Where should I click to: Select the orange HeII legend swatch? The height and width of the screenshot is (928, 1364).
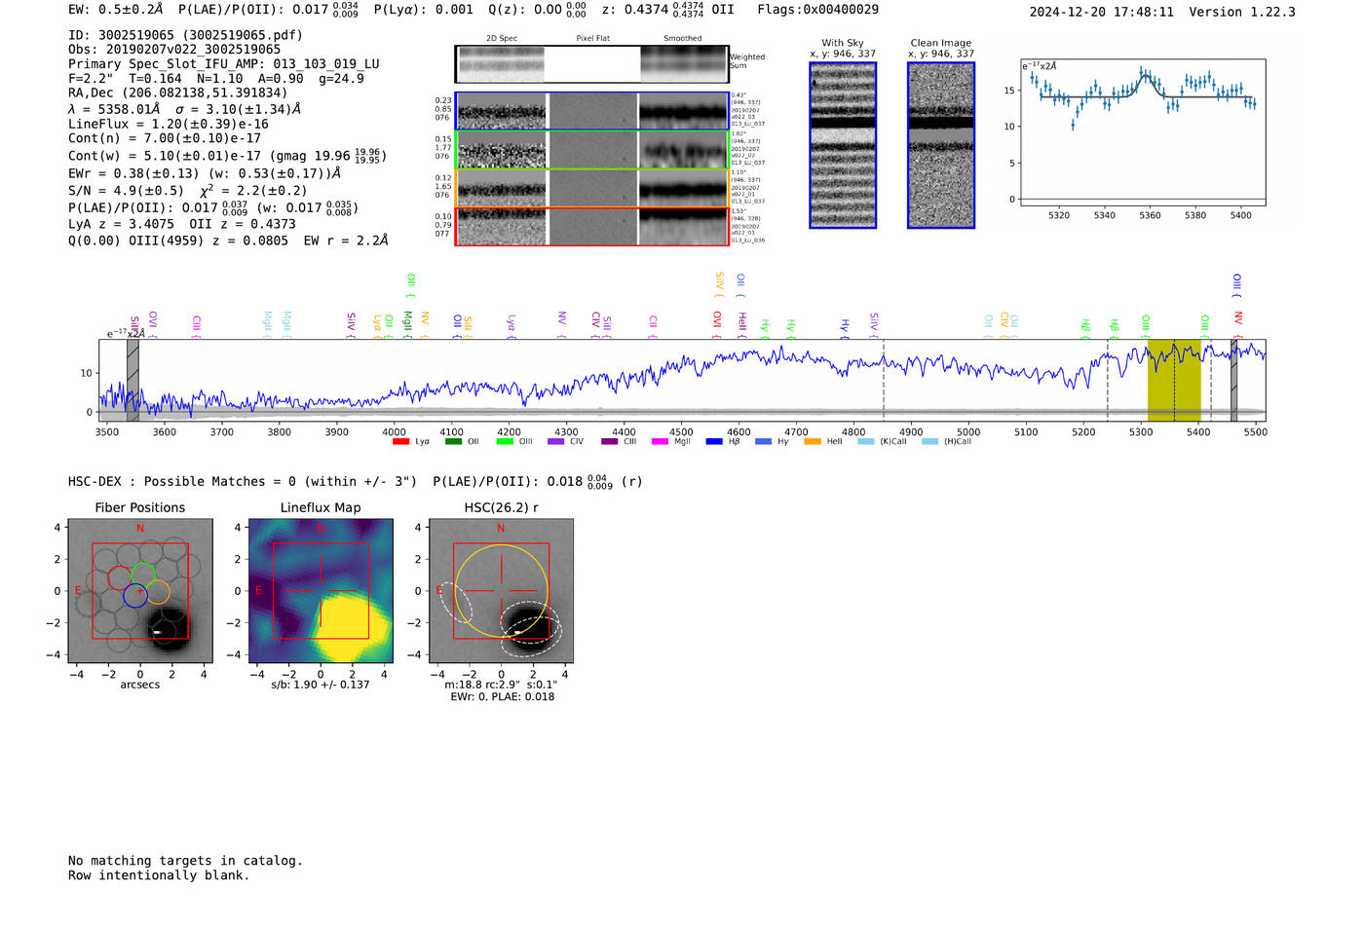[x=813, y=442]
